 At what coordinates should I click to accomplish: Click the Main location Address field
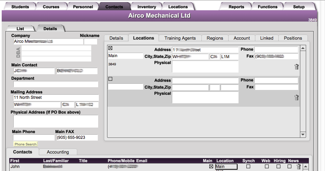(205, 50)
